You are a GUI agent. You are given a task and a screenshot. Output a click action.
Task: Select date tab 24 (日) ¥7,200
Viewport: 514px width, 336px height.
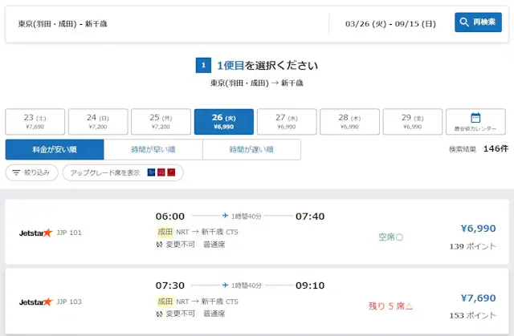click(x=97, y=122)
